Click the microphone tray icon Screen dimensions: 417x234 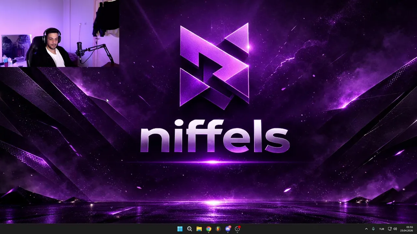pos(373,229)
